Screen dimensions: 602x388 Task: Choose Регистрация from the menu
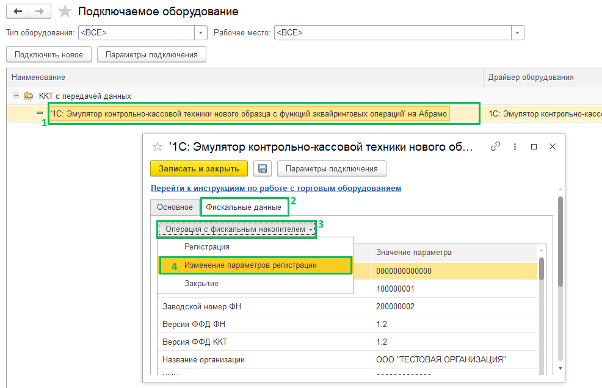(x=207, y=247)
